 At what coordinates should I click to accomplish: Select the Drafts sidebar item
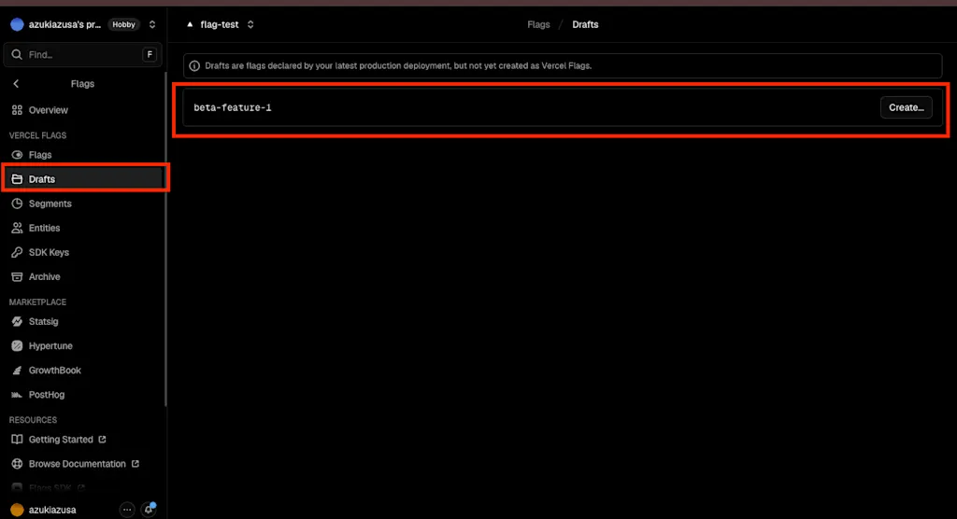(x=82, y=179)
